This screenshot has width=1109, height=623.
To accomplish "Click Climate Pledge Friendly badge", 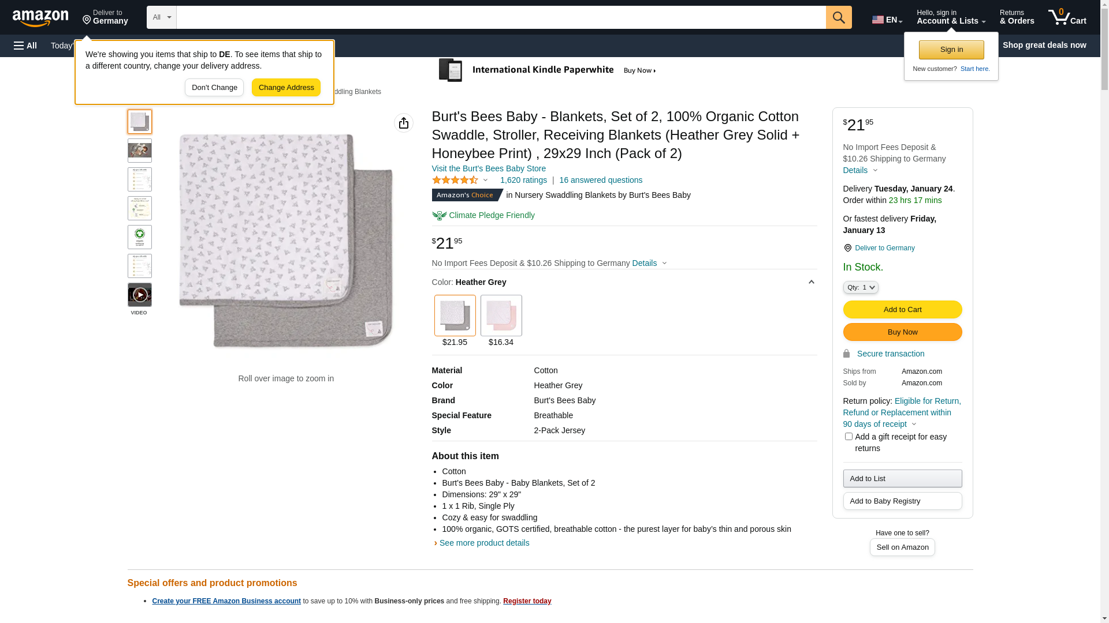I will [x=483, y=215].
